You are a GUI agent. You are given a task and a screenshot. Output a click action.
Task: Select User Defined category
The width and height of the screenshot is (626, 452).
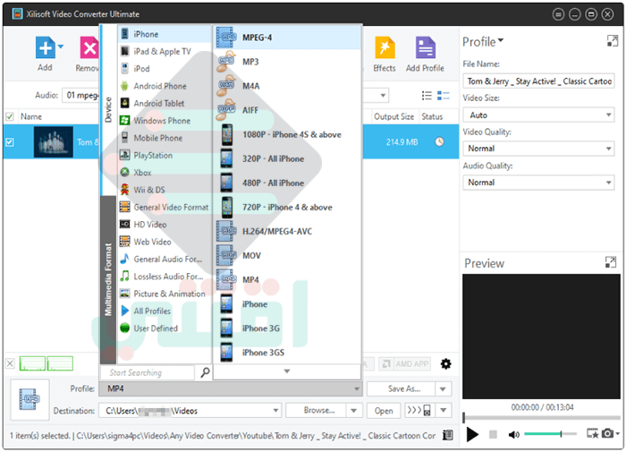tap(165, 328)
